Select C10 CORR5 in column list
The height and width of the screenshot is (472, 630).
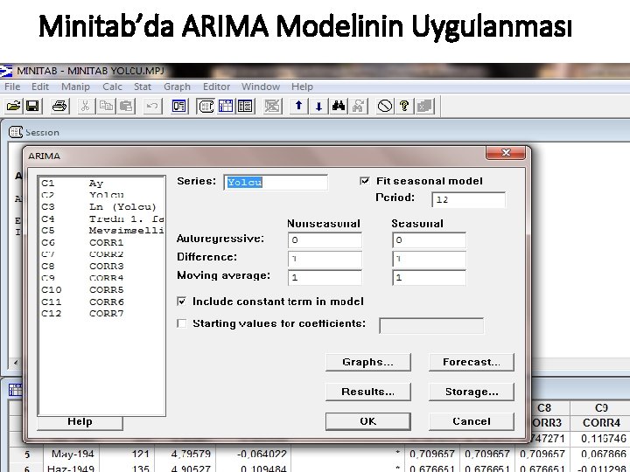(x=101, y=290)
